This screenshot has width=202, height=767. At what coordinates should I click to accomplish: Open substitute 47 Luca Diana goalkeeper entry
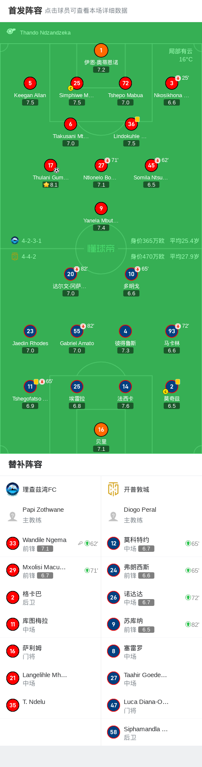click(151, 705)
